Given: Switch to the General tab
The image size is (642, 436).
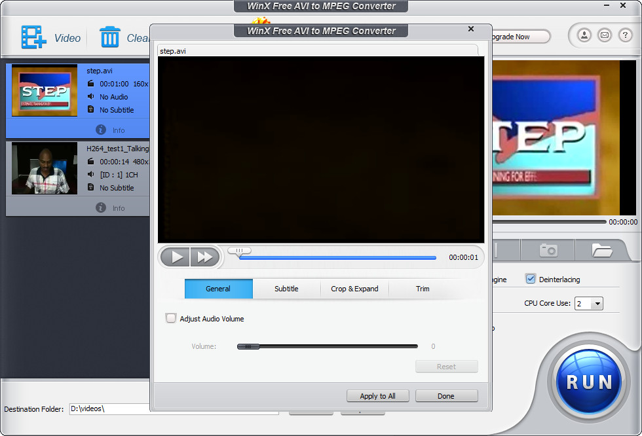Looking at the screenshot, I should (x=219, y=289).
